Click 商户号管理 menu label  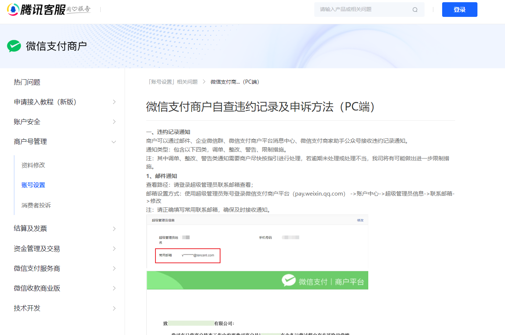(x=31, y=142)
